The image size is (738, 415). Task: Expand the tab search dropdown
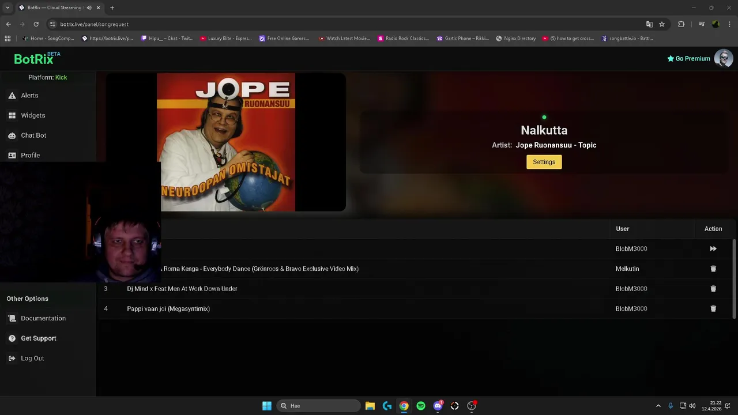(x=7, y=7)
